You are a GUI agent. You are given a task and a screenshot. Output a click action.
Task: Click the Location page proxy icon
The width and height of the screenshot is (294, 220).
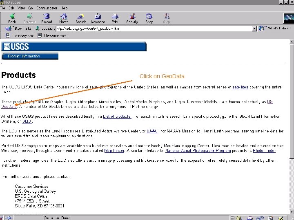(38, 29)
